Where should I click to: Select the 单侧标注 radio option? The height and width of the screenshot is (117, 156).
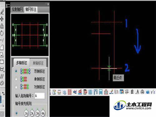[x=16, y=79]
